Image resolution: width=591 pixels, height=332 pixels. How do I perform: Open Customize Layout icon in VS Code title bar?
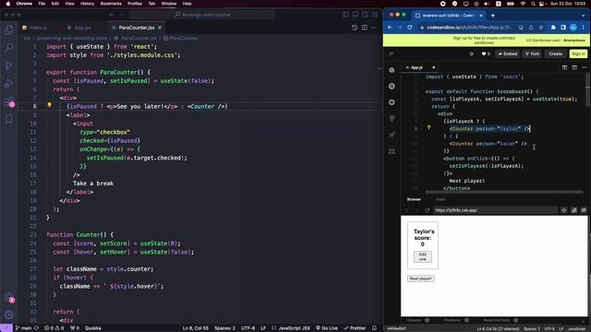tap(375, 15)
